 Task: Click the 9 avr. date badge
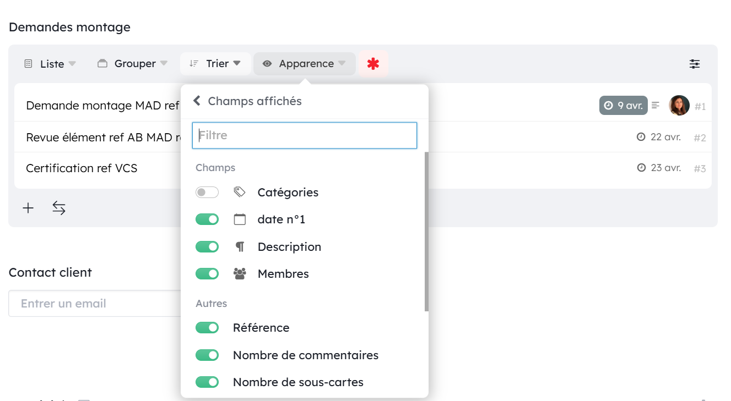(623, 106)
